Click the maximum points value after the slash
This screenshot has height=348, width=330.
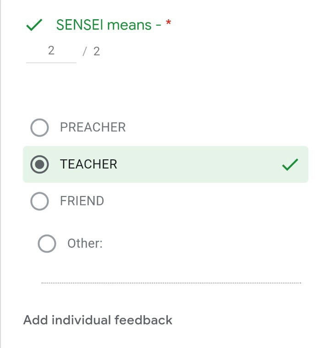[x=96, y=51]
